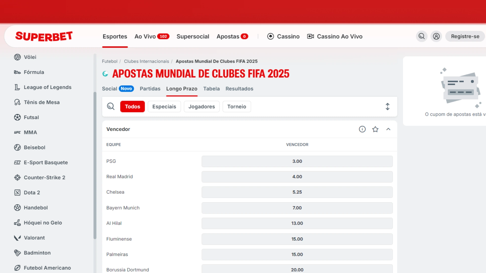This screenshot has width=486, height=273.
Task: Click the Superbet logo
Action: pyautogui.click(x=44, y=36)
